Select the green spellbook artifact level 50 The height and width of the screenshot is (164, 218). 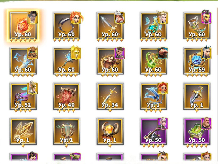(197, 131)
